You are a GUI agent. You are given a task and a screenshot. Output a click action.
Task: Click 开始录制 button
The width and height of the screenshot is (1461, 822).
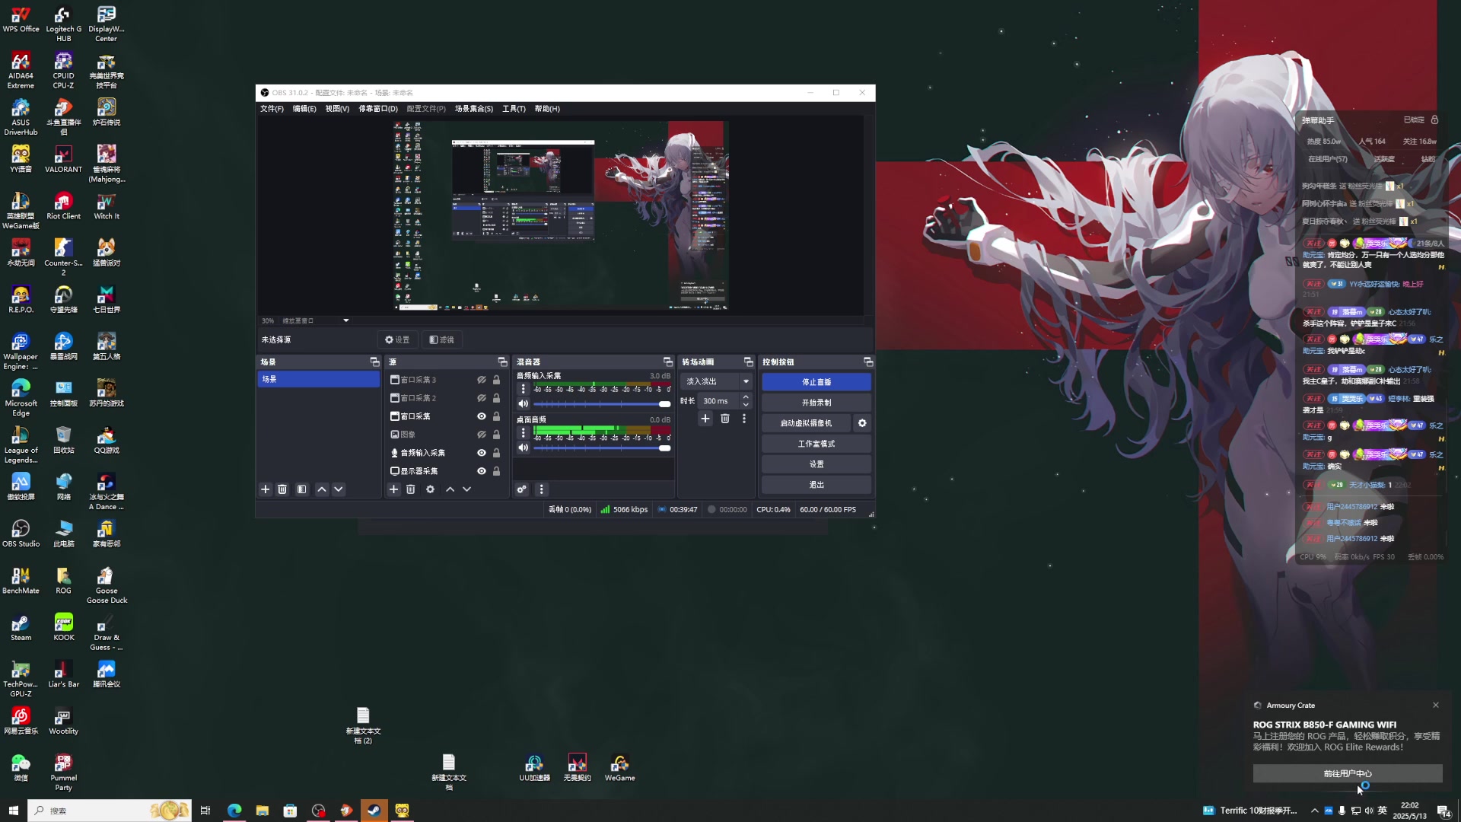coord(816,403)
